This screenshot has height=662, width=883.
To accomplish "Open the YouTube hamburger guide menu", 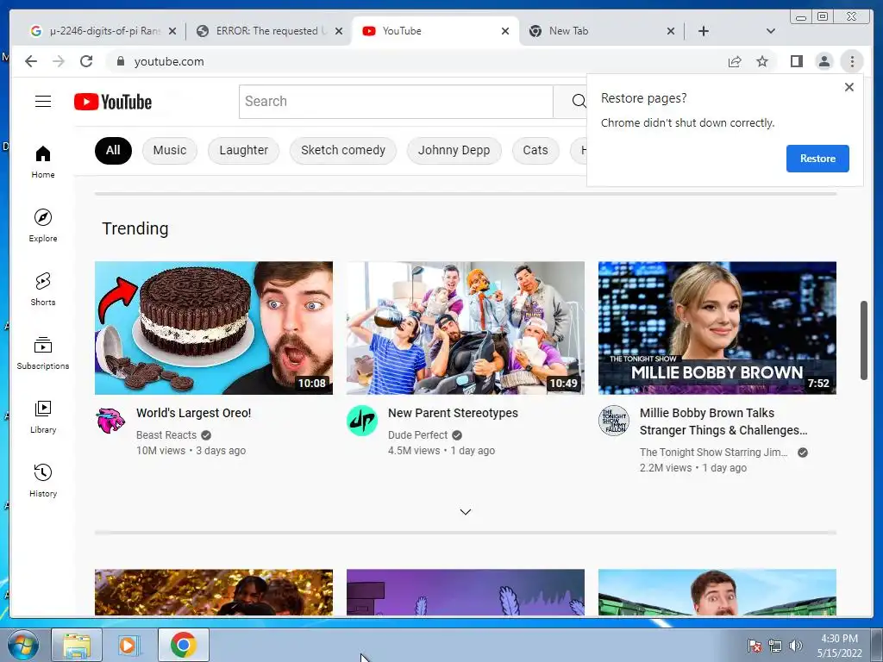I will click(x=43, y=102).
